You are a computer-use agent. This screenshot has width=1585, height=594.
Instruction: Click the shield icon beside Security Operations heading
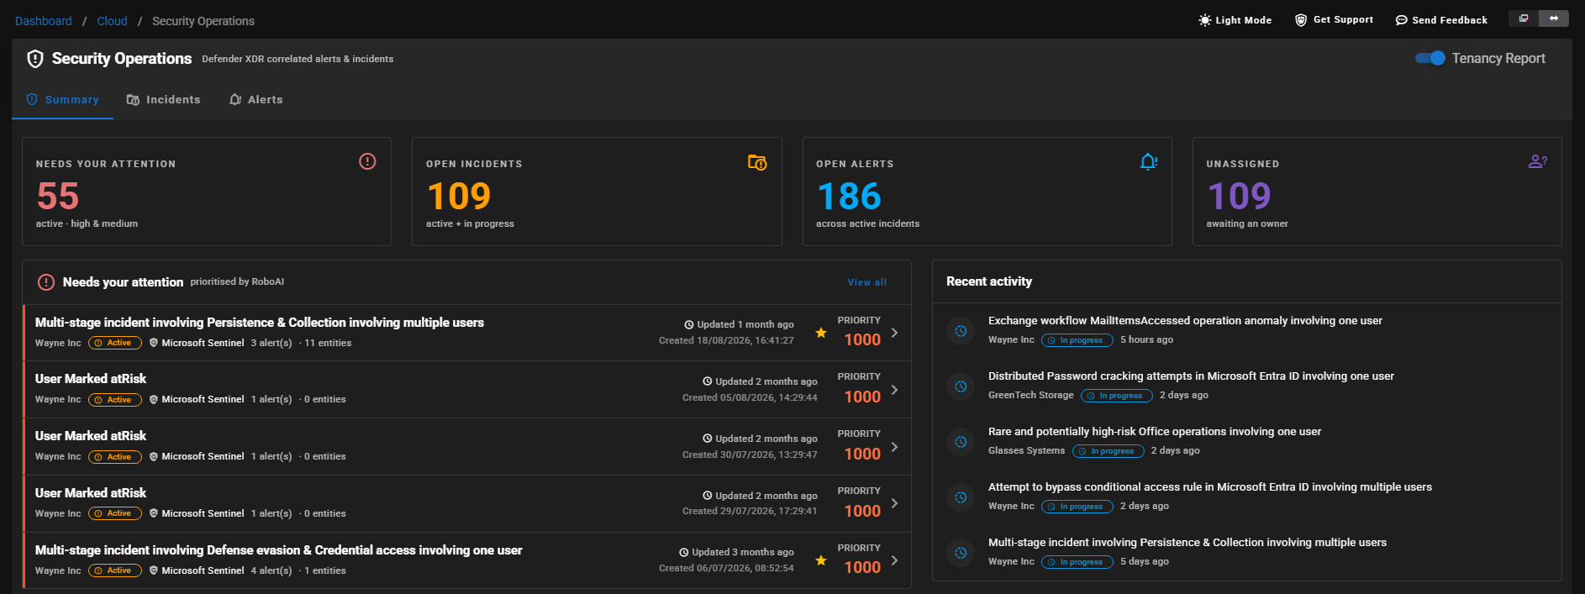[35, 59]
